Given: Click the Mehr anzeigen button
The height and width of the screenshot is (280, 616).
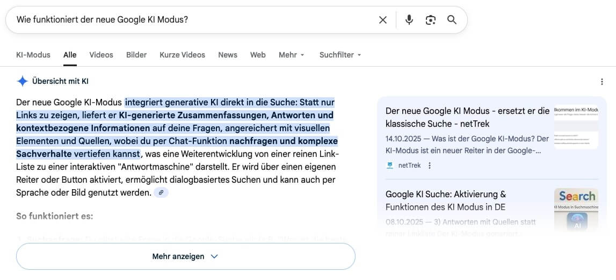Looking at the screenshot, I should pyautogui.click(x=186, y=256).
